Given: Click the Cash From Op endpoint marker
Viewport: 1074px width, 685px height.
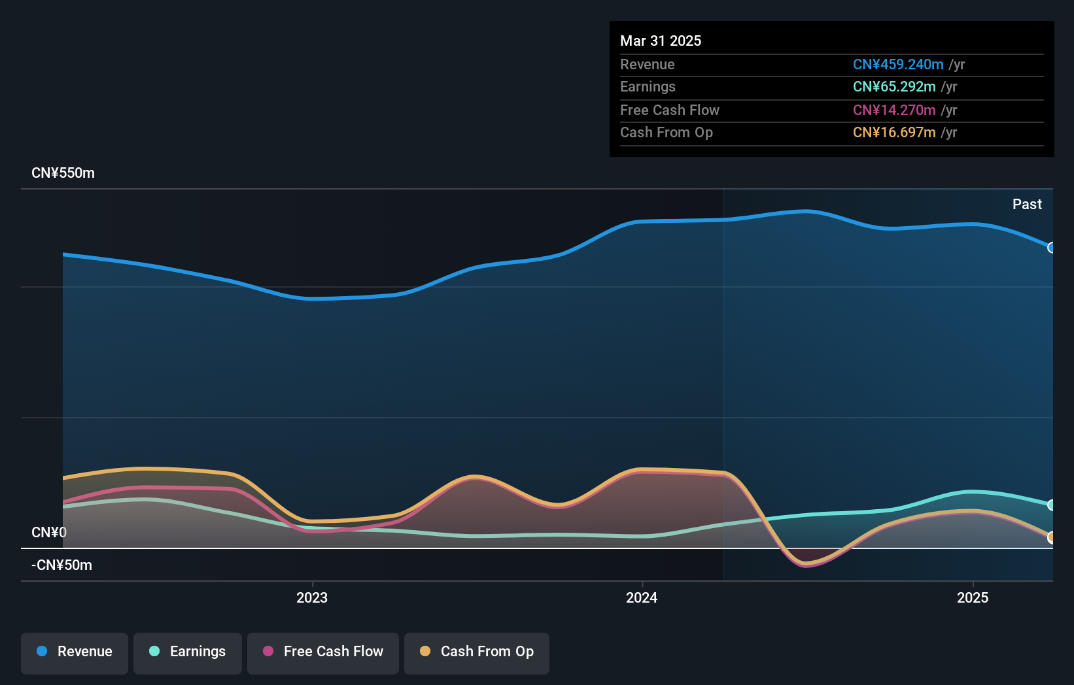Looking at the screenshot, I should pos(1051,537).
